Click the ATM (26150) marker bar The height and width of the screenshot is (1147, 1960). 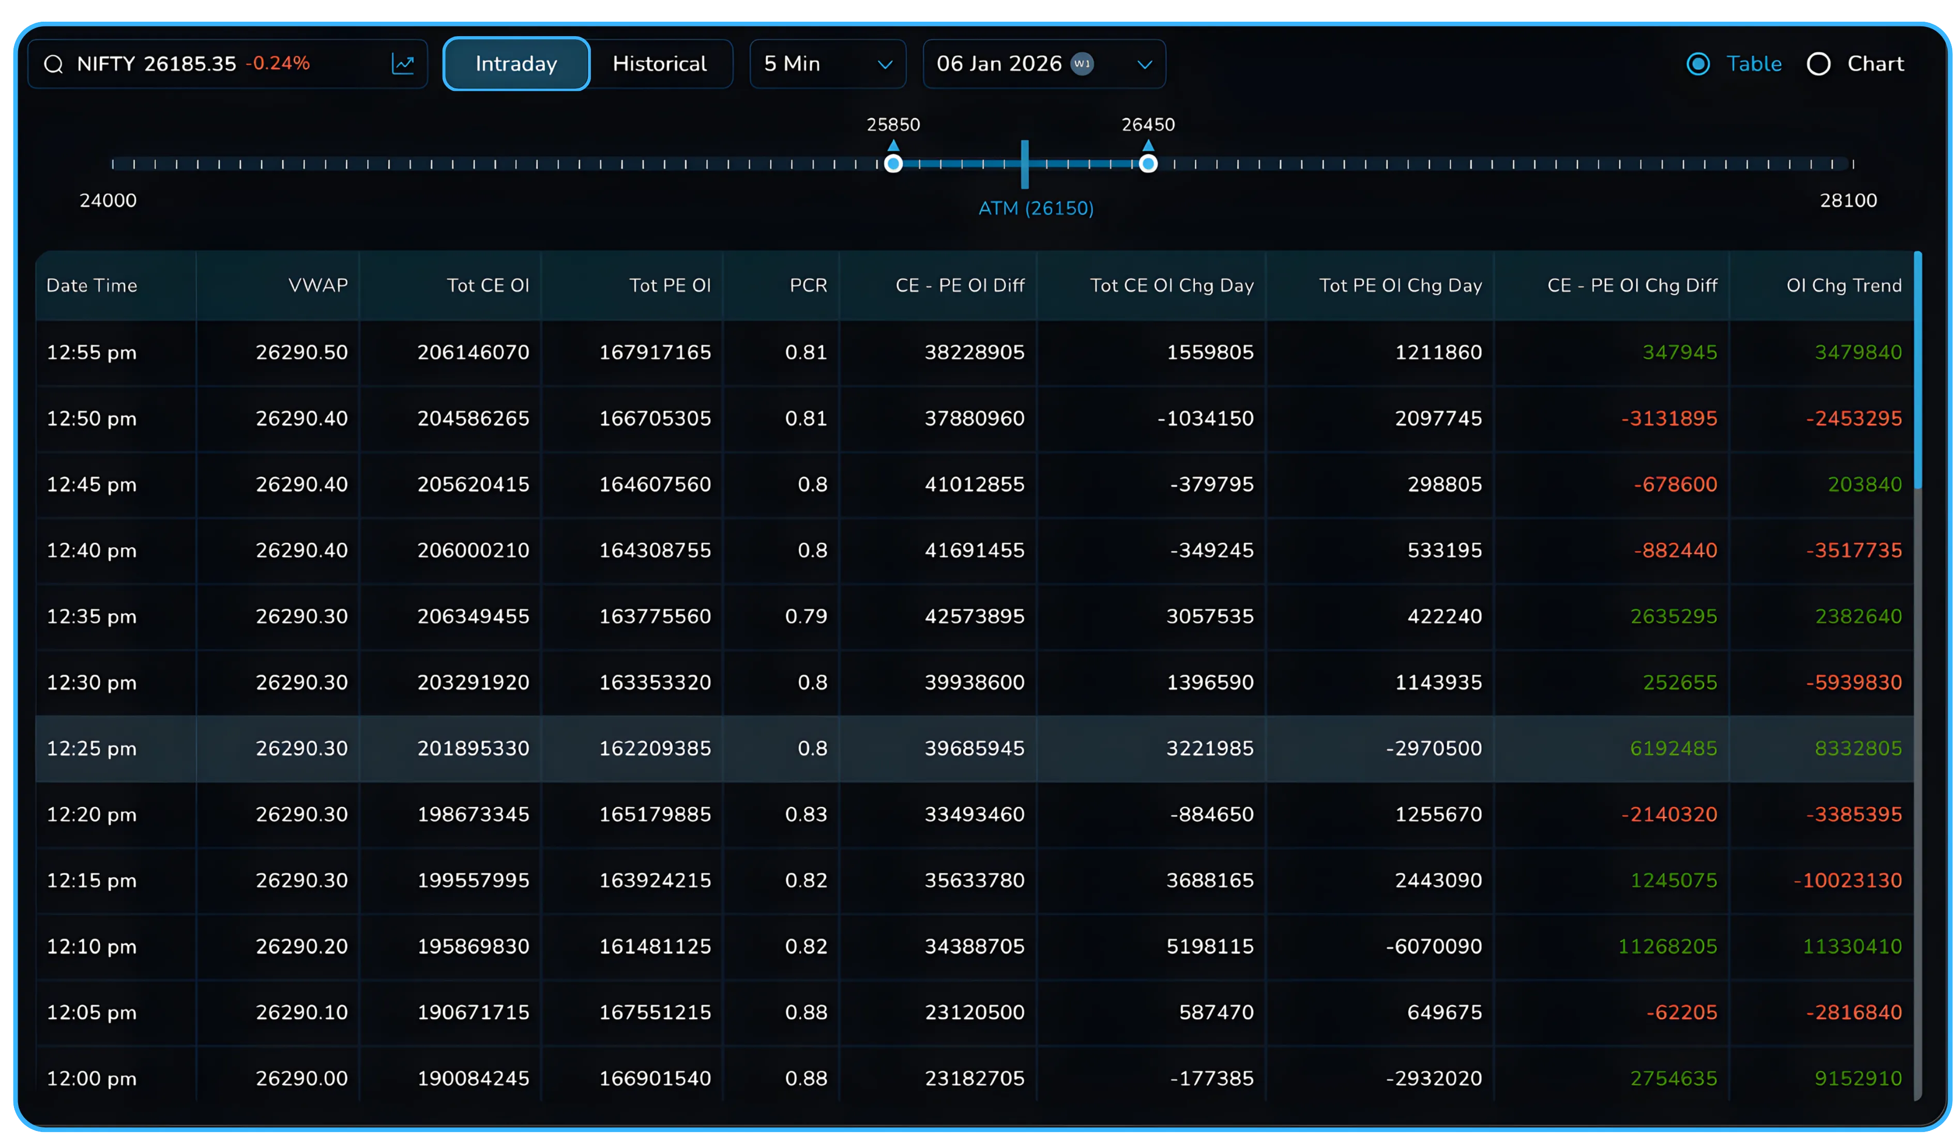coord(1025,164)
